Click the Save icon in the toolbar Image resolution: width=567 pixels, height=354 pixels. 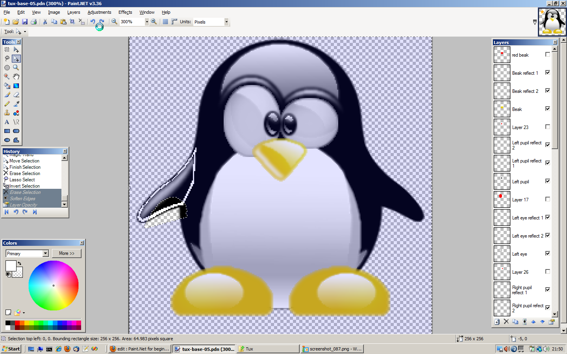pyautogui.click(x=25, y=22)
